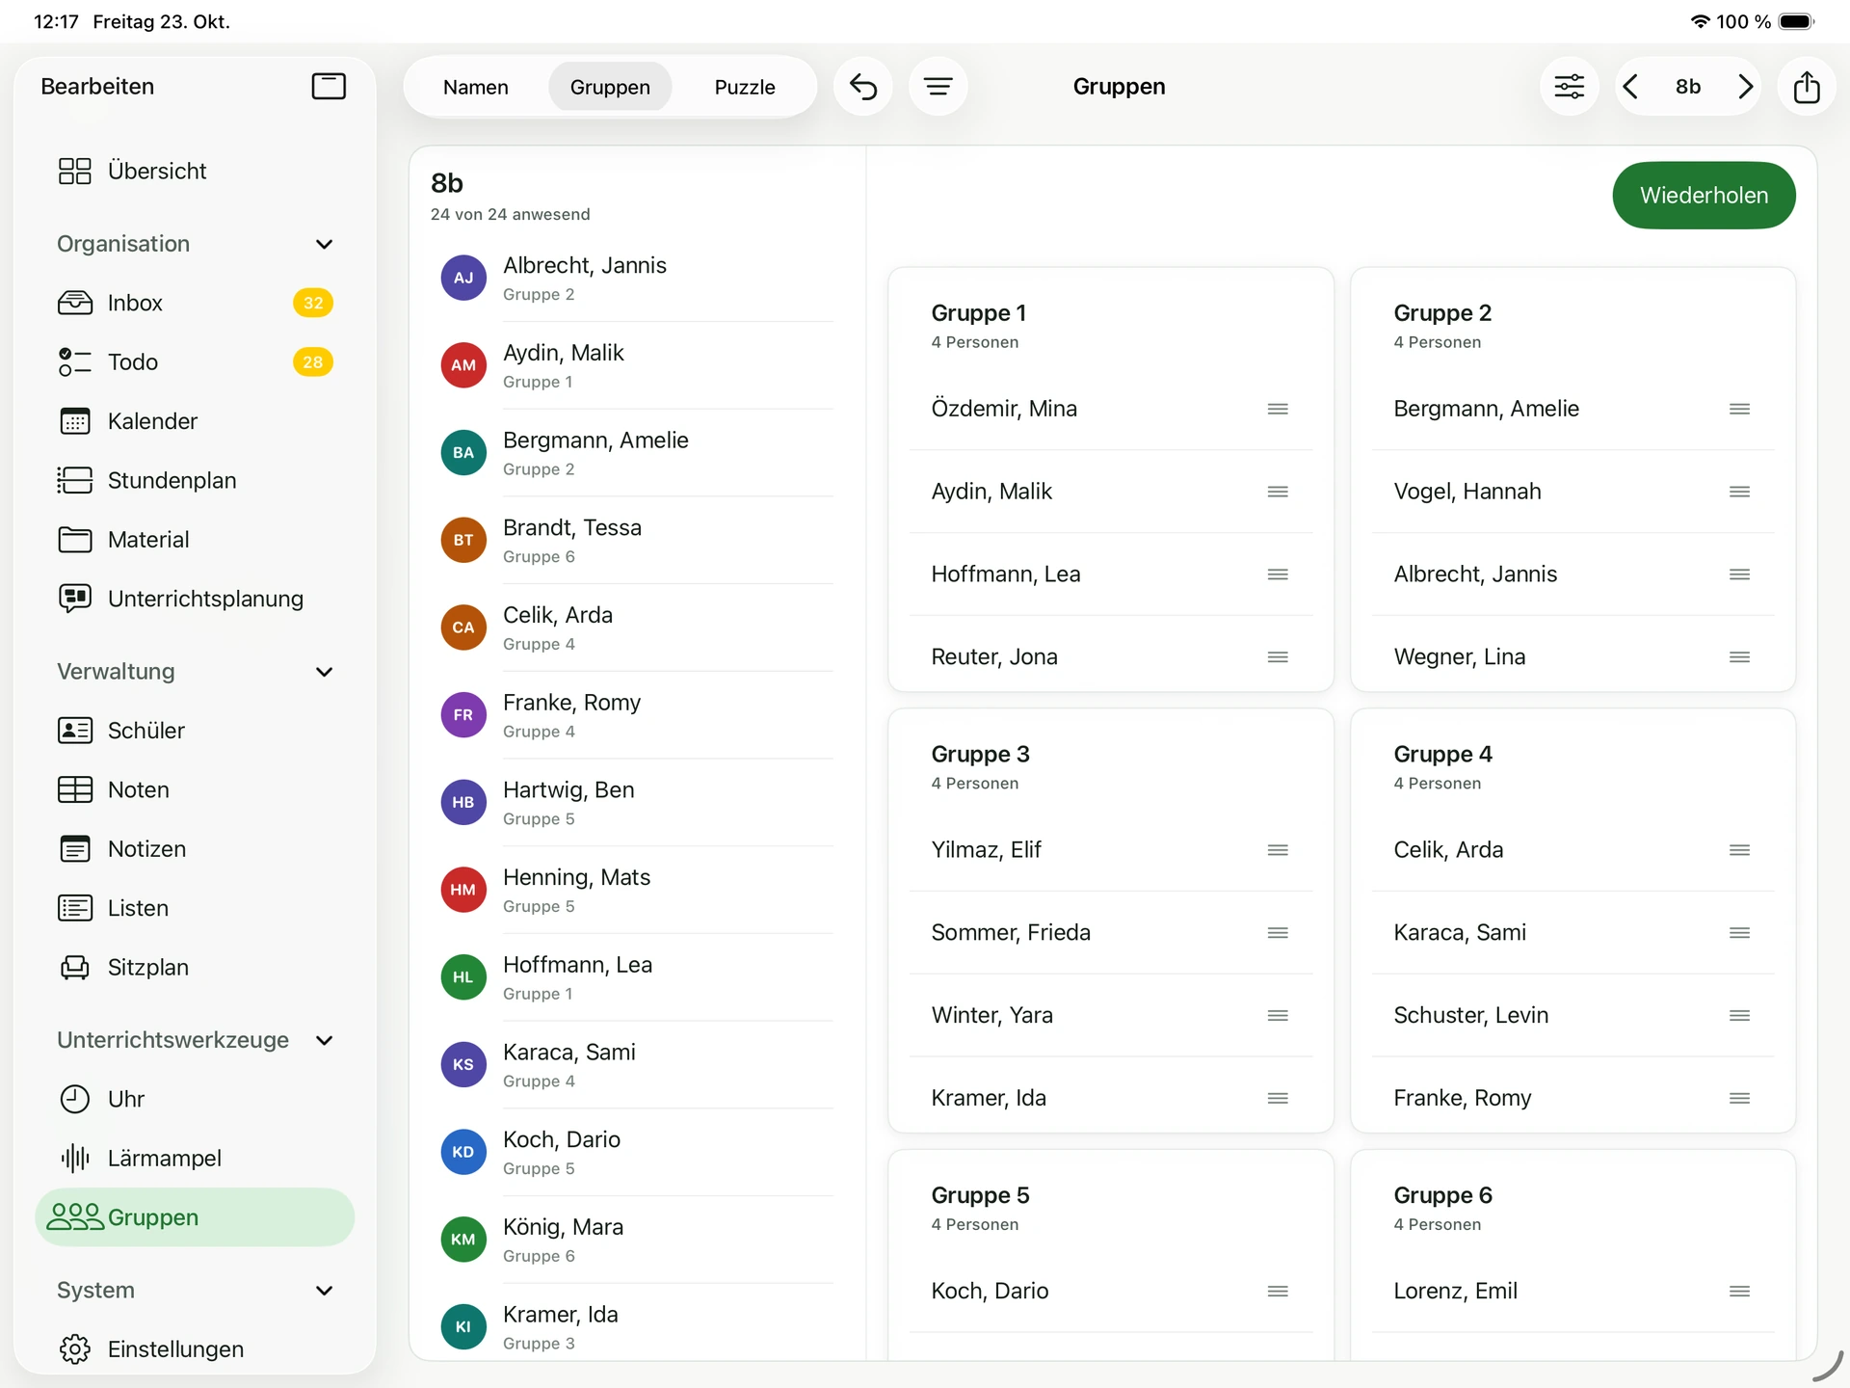Collapse the System section

click(325, 1291)
